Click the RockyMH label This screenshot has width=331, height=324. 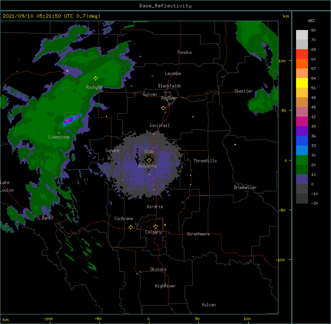pyautogui.click(x=94, y=87)
